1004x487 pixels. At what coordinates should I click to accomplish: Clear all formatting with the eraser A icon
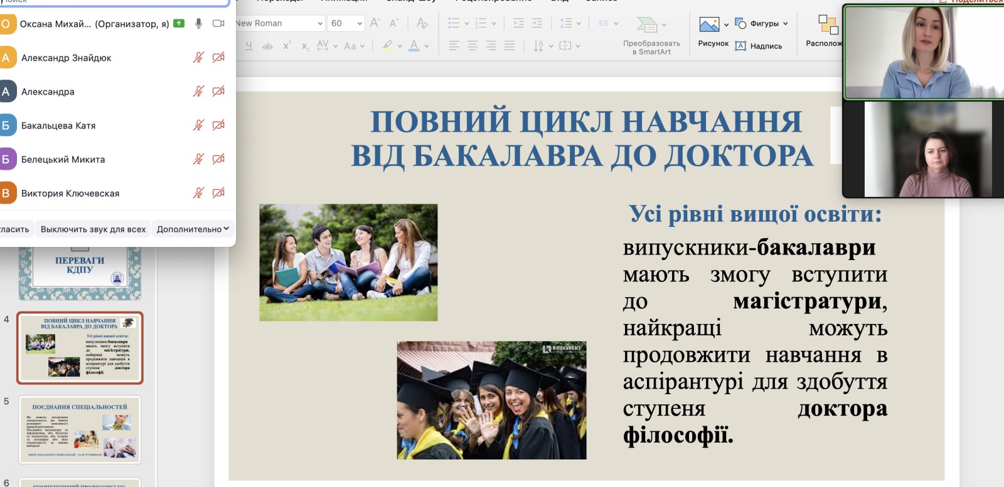[422, 23]
